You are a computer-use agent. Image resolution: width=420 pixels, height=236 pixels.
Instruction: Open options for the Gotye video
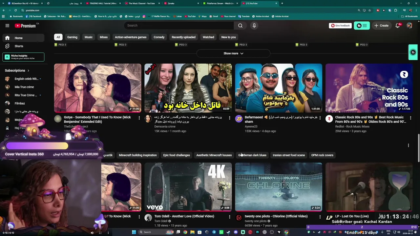coord(139,118)
